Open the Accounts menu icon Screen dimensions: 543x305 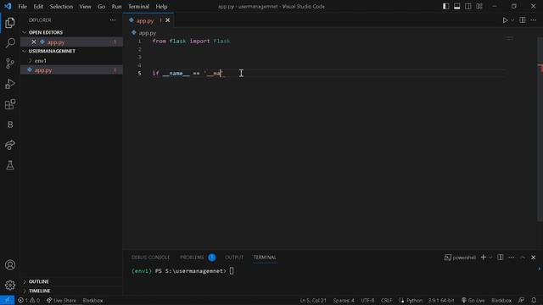(x=10, y=265)
